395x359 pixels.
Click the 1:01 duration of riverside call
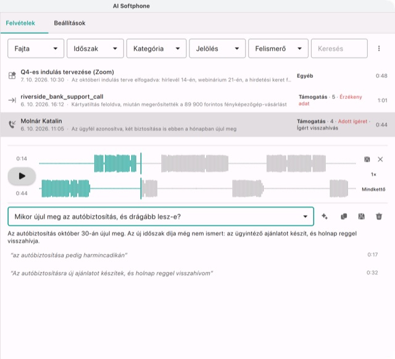pyautogui.click(x=383, y=100)
